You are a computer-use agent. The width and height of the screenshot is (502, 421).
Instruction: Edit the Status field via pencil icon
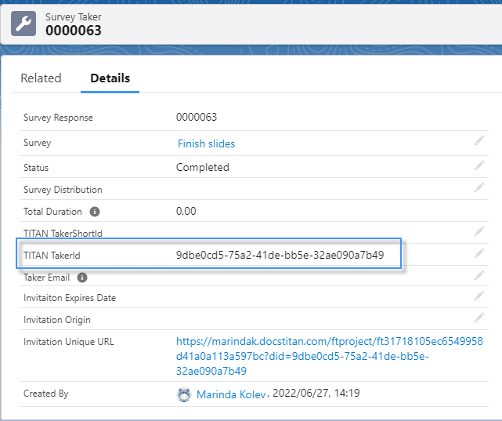[479, 165]
